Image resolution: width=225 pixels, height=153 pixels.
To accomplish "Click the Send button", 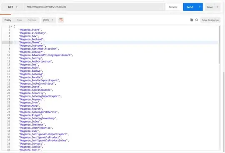I will pos(190,7).
